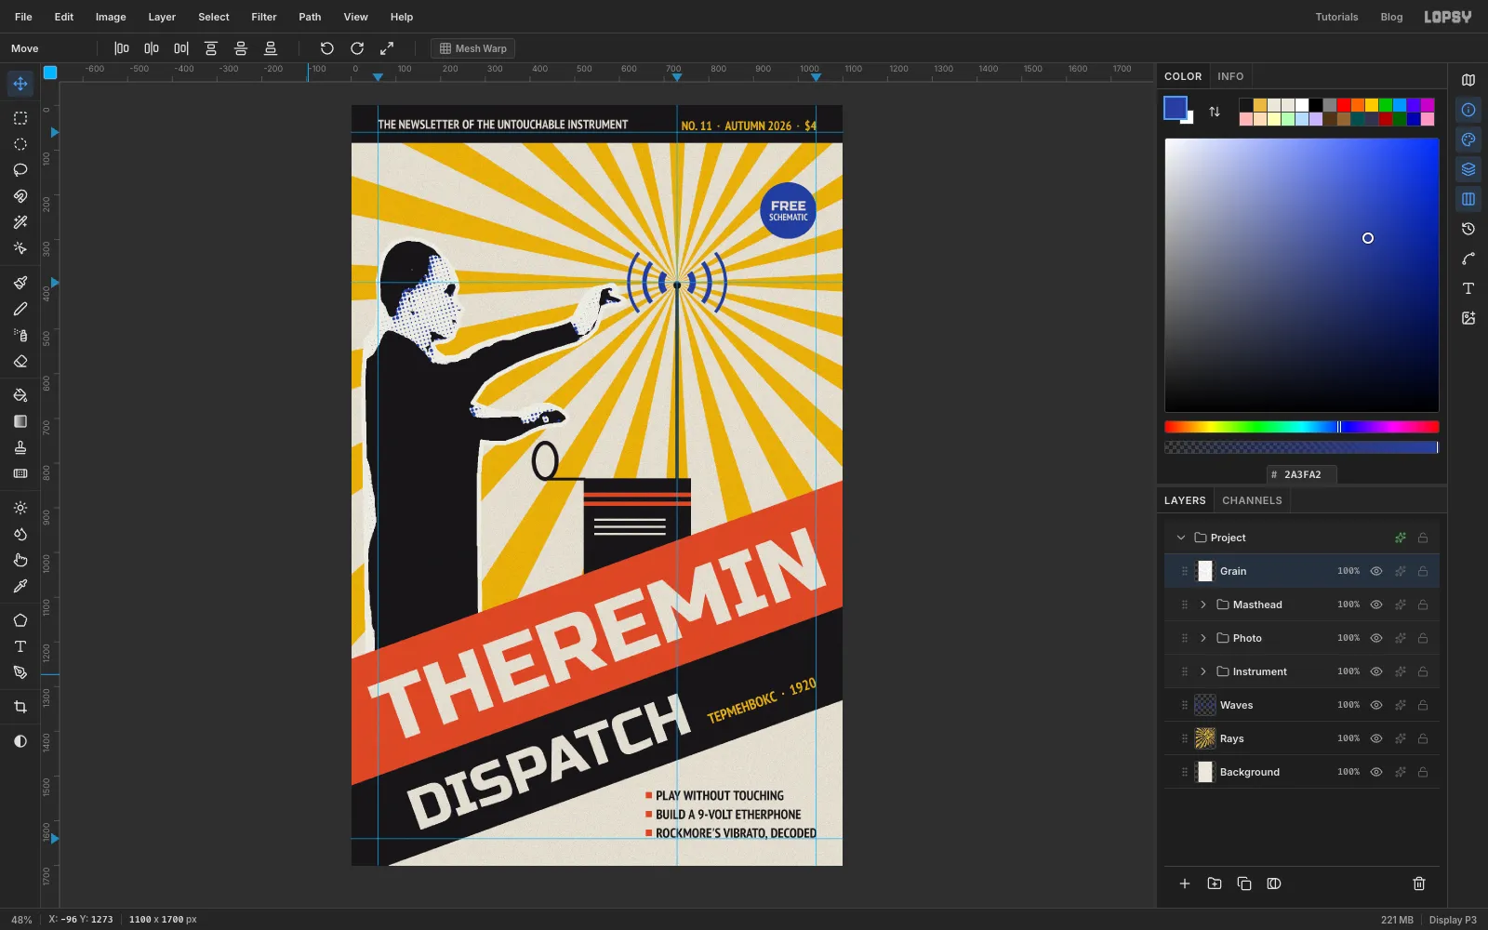Switch to the Channels tab
Viewport: 1488px width, 930px height.
click(1252, 500)
